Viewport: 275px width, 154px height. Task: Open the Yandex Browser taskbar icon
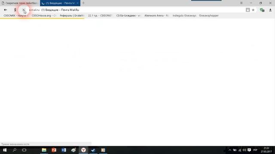[83, 150]
